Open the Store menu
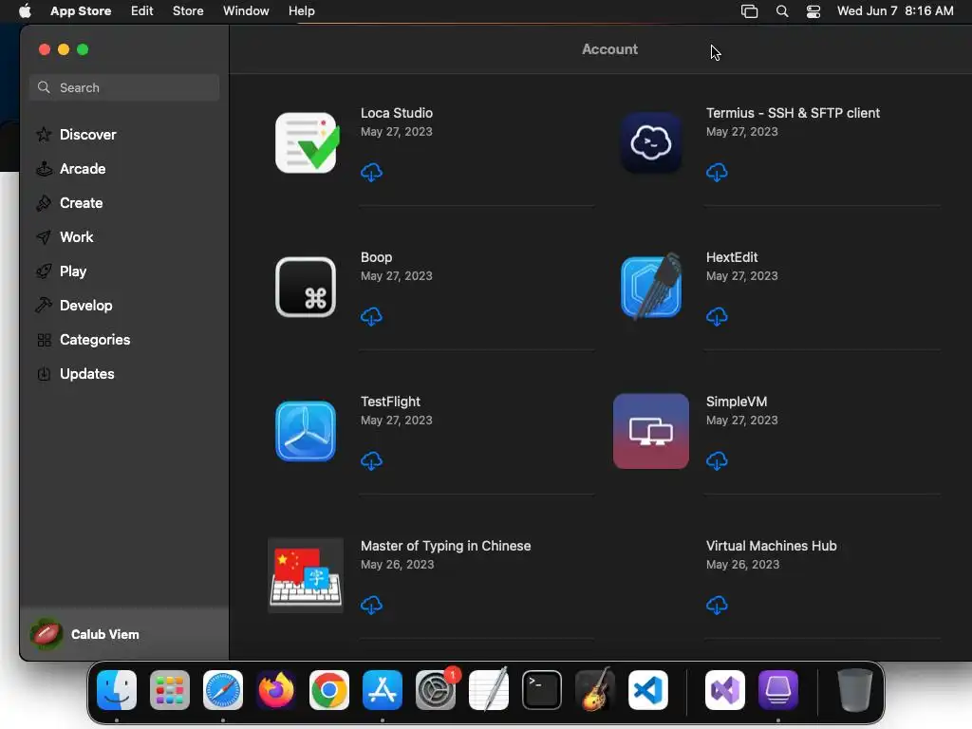 click(188, 10)
